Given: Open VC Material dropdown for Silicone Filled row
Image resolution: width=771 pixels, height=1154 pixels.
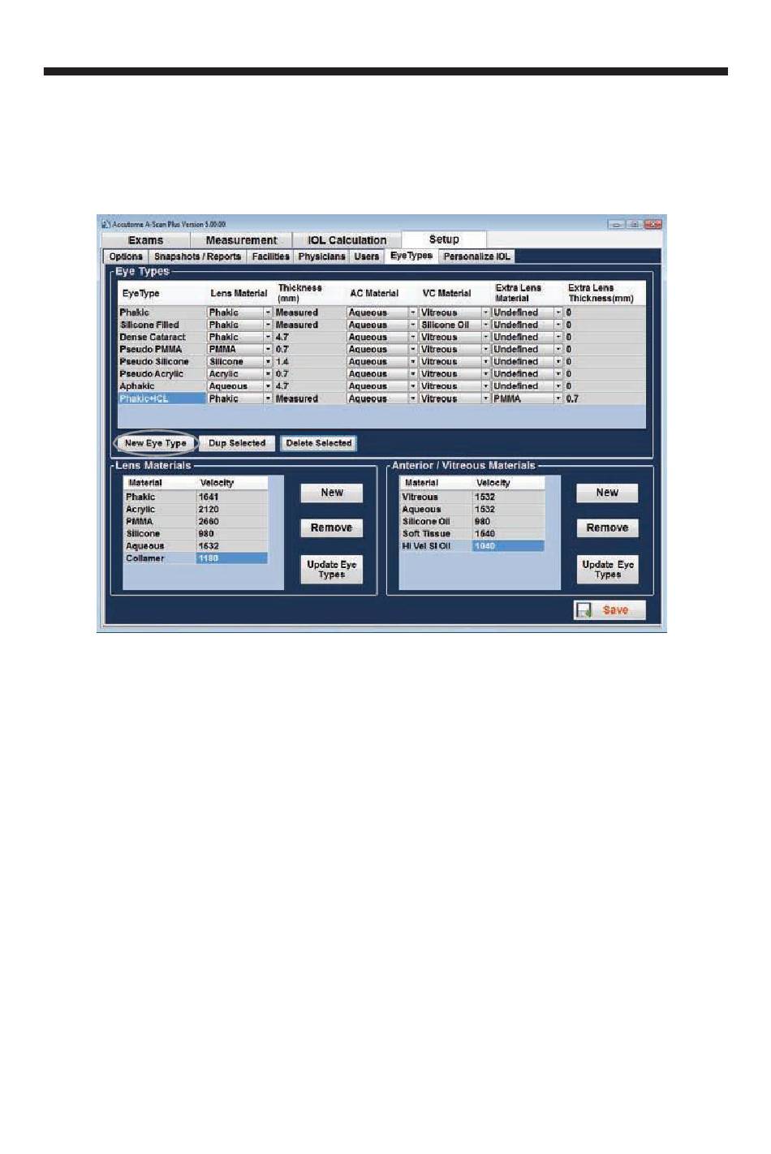Looking at the screenshot, I should coord(486,325).
